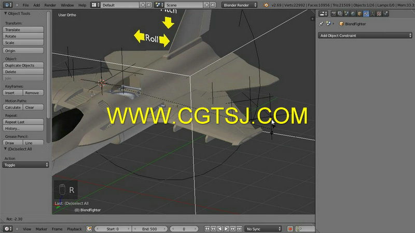Insert a keyframe with Insert button
This screenshot has width=415, height=233.
point(12,93)
